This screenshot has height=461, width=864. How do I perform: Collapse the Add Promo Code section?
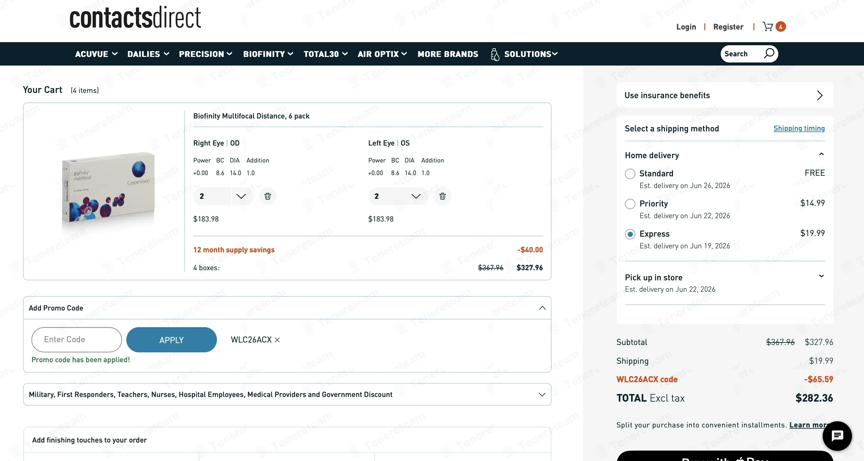coord(542,308)
